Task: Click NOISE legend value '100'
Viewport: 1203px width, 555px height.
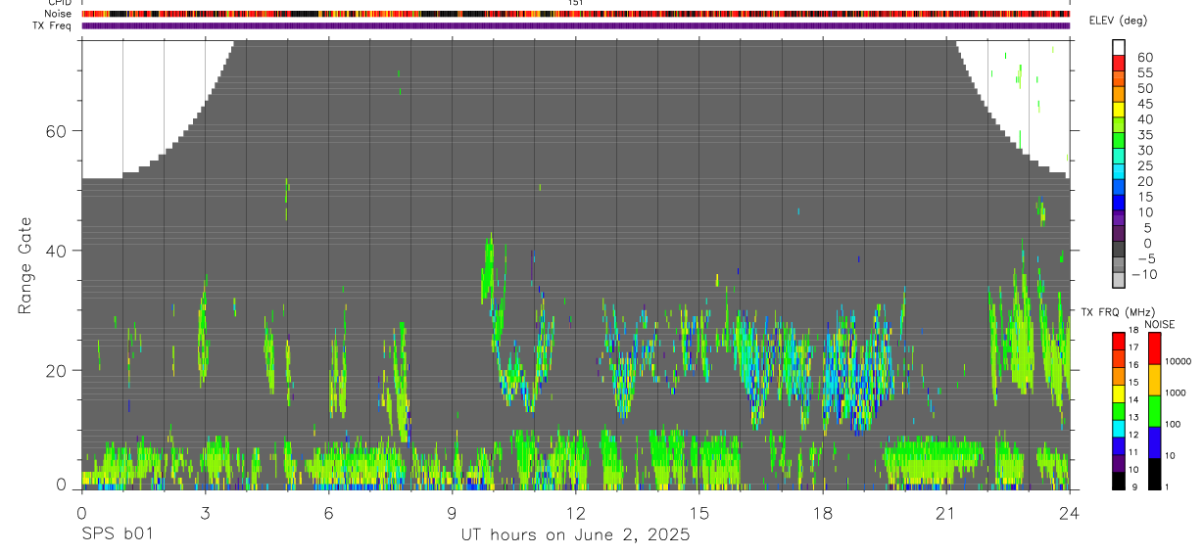Action: [x=1174, y=424]
